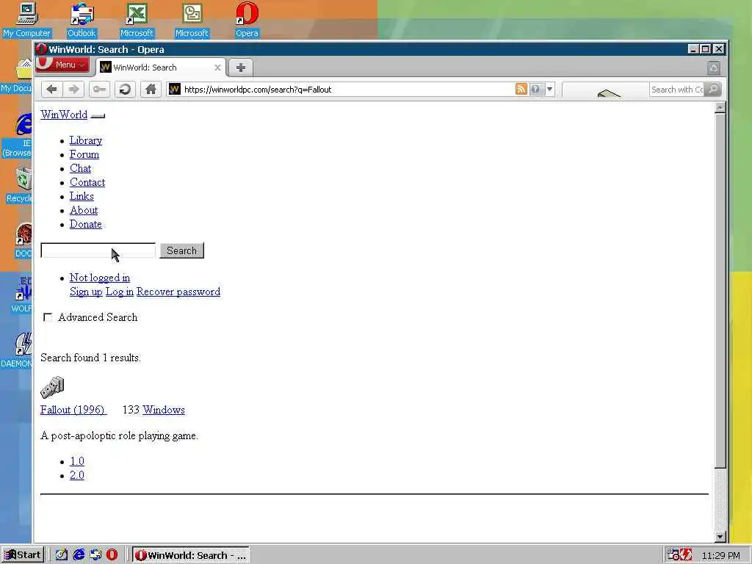The height and width of the screenshot is (564, 752).
Task: Open the Fallout (1996) result link
Action: (x=73, y=410)
